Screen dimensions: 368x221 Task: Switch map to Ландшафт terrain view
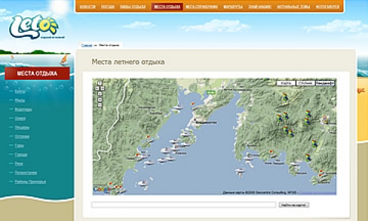coord(325,83)
